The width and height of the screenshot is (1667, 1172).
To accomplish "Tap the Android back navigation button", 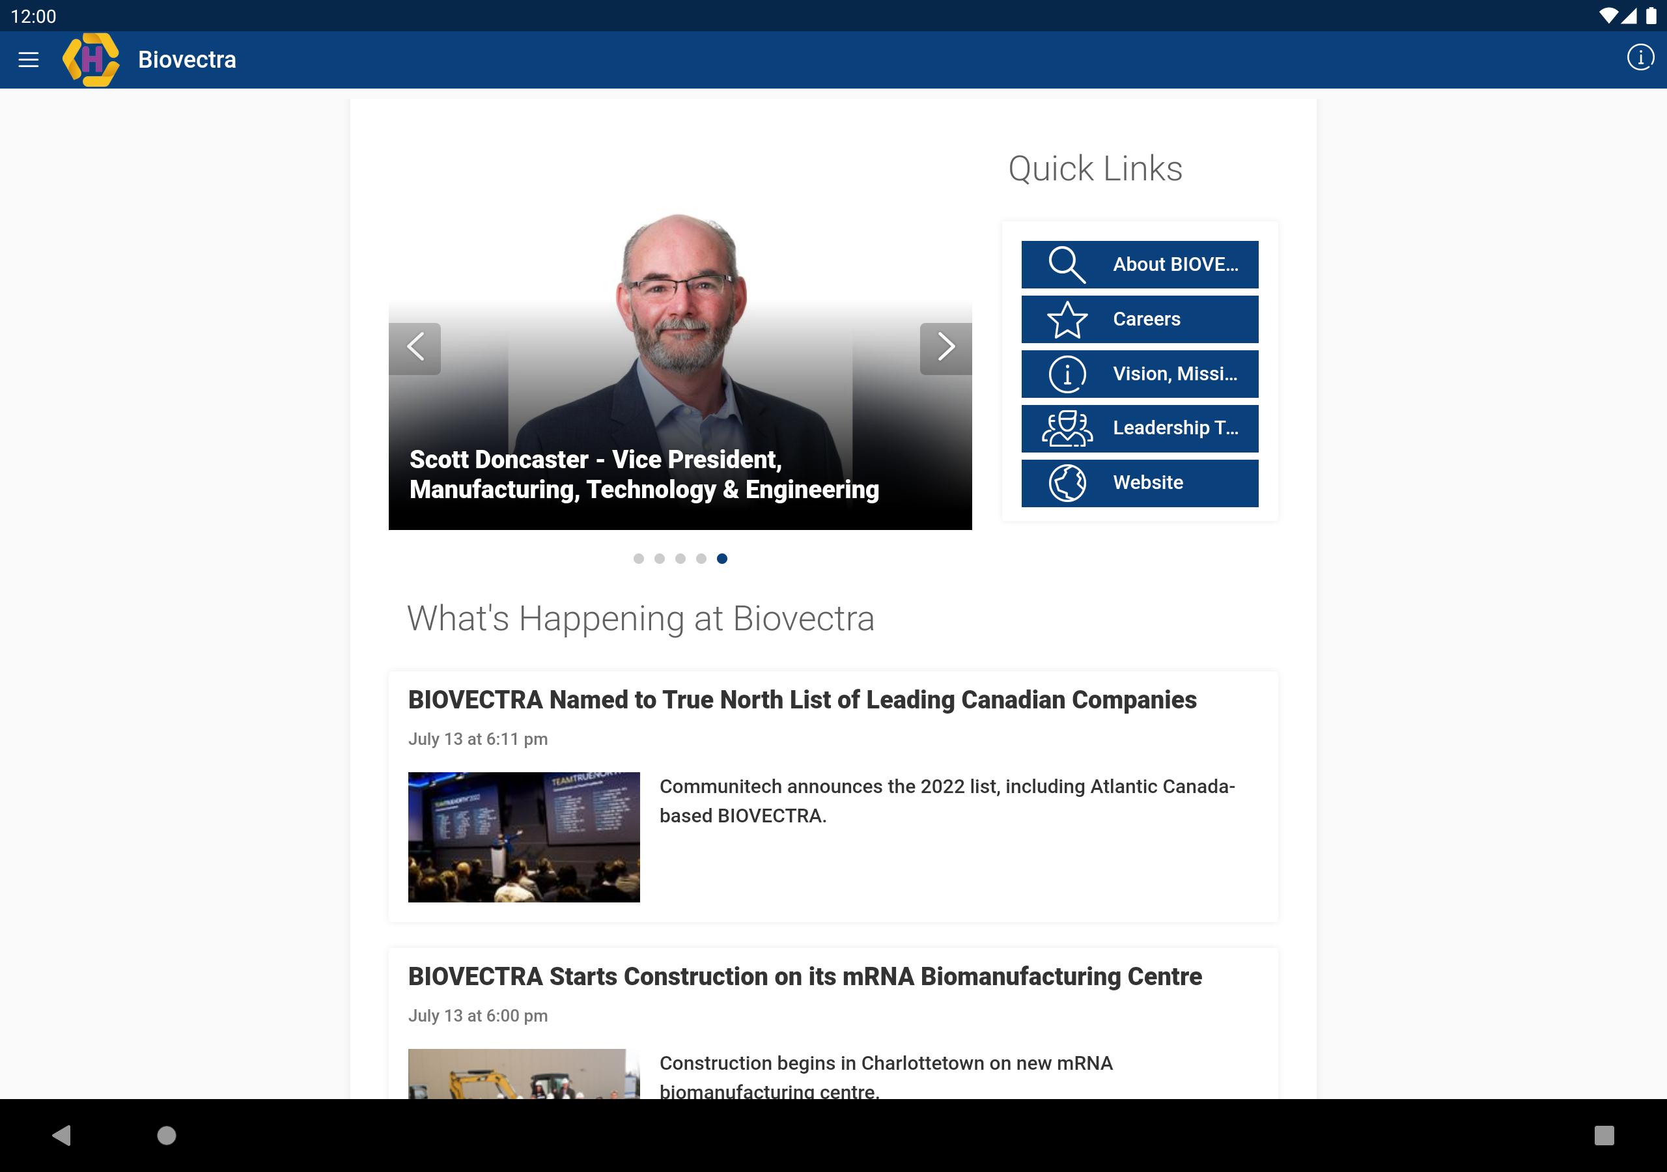I will click(x=62, y=1135).
